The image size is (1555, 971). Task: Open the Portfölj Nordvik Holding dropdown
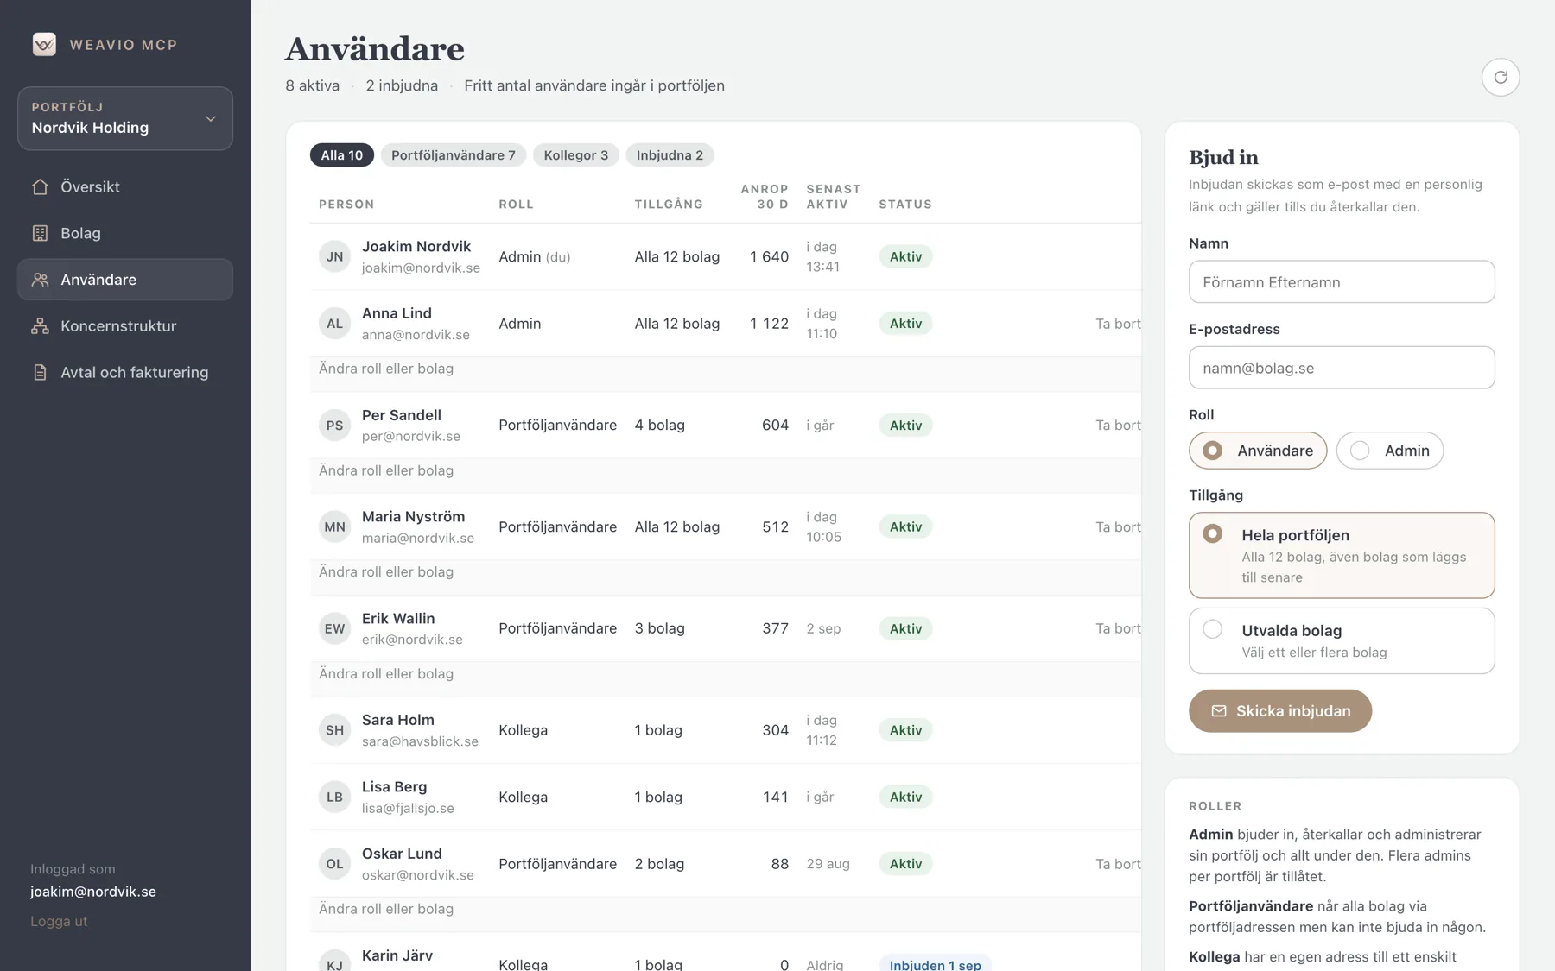tap(125, 118)
